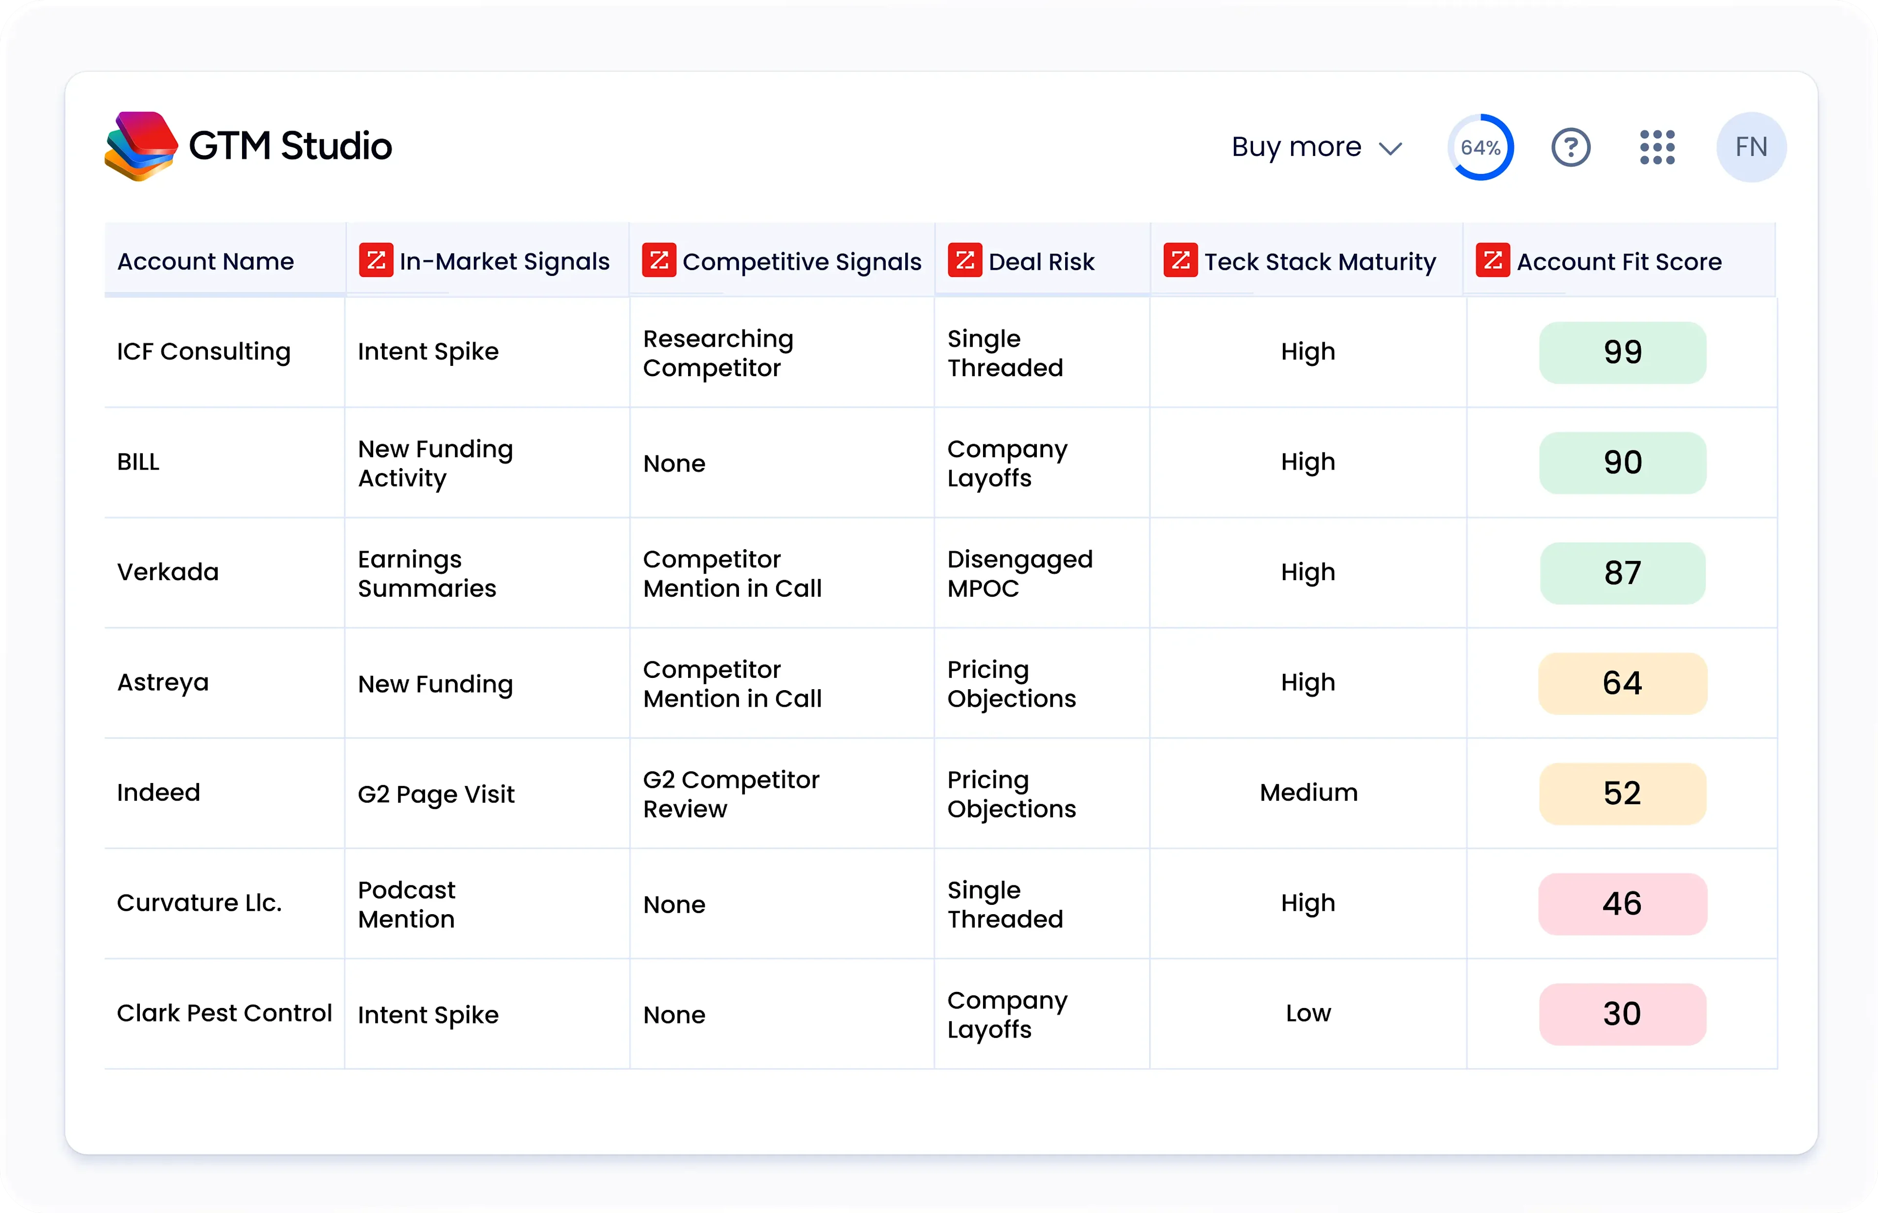The width and height of the screenshot is (1878, 1213).
Task: Click Intent Spike for Clark Pest Control
Action: coord(428,1014)
